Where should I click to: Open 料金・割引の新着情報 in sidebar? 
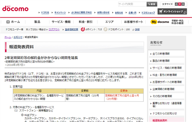coord(165,75)
